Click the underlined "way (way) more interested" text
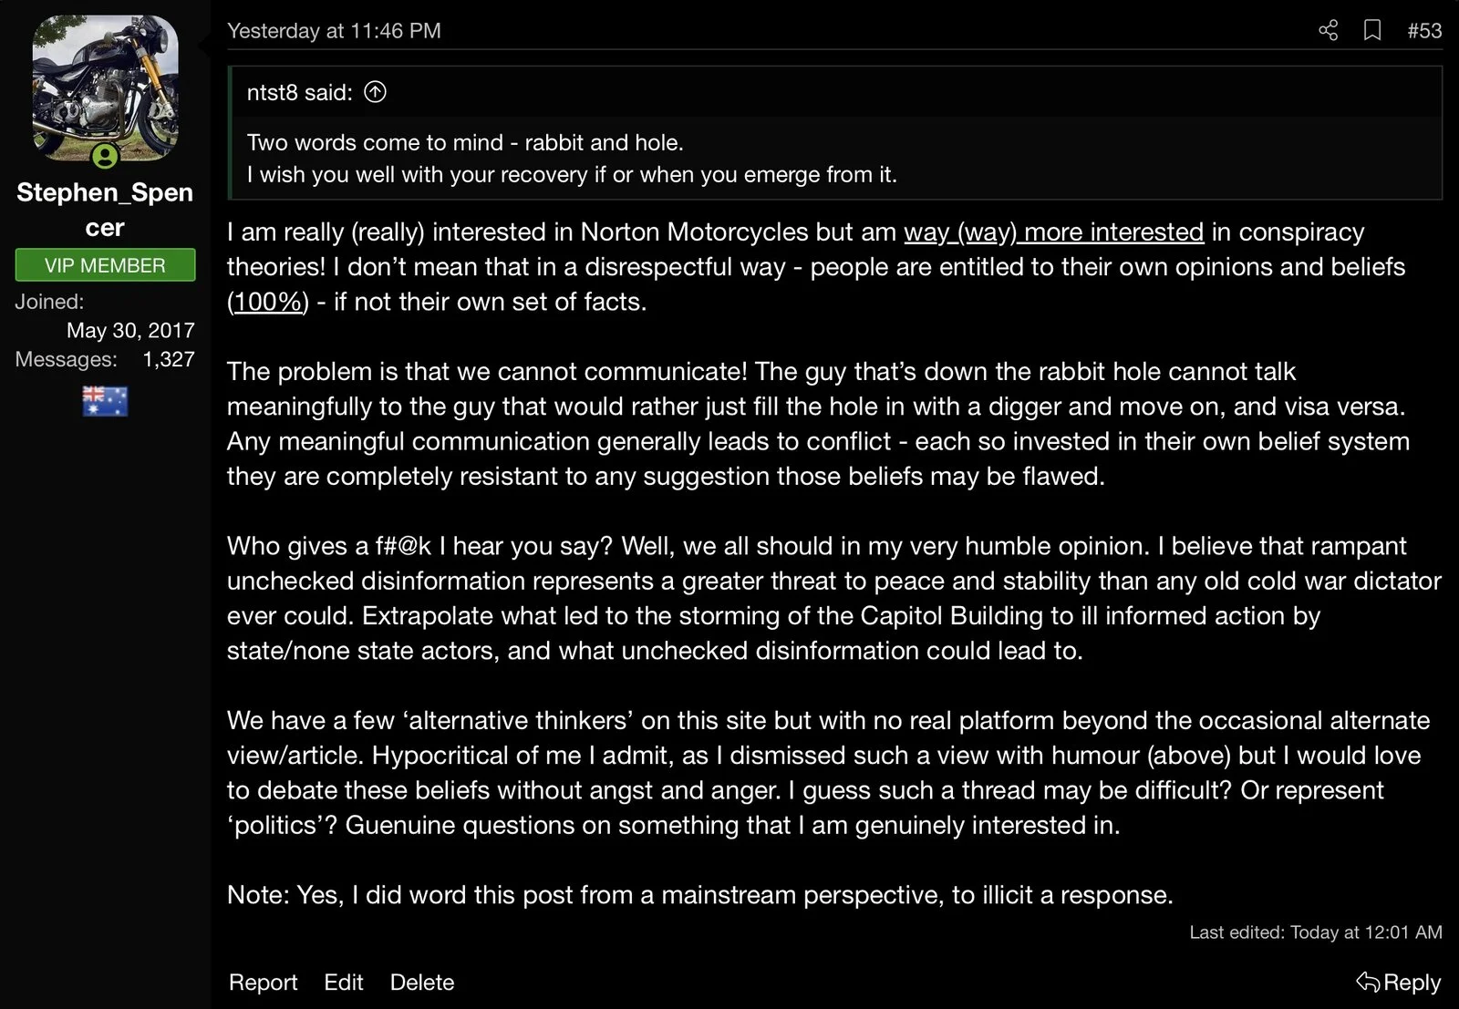The height and width of the screenshot is (1009, 1459). 1053,232
